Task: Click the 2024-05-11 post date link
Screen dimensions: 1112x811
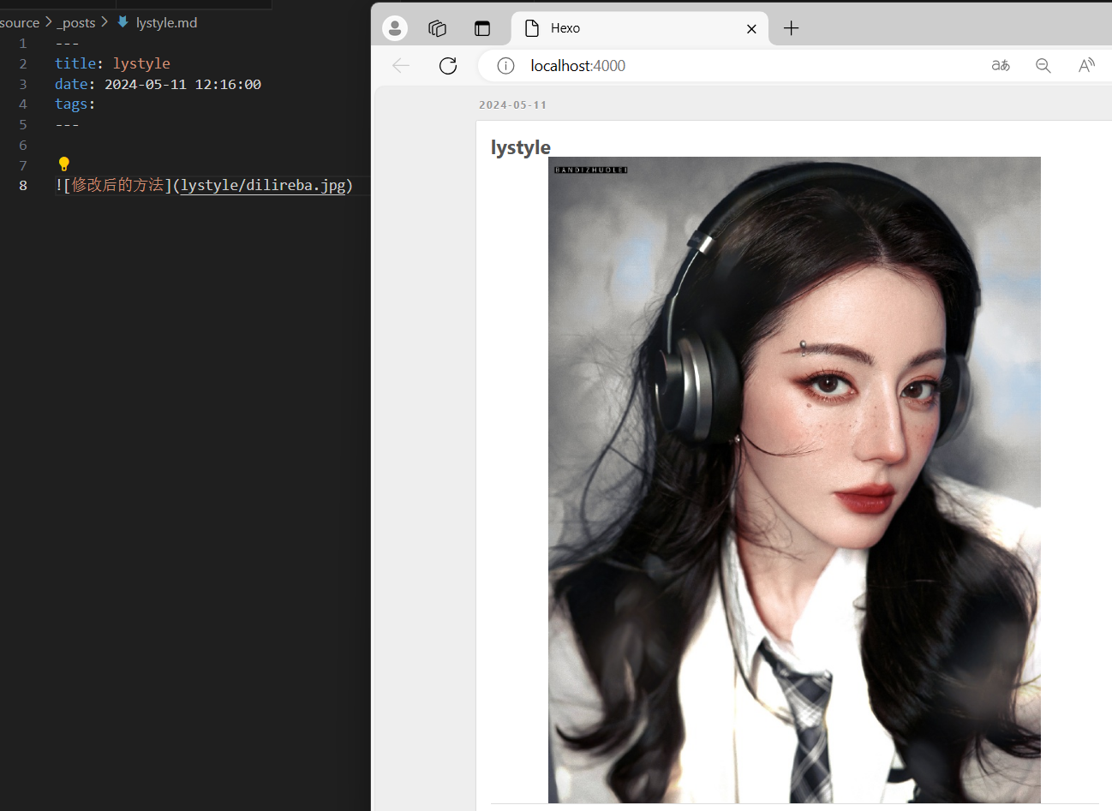Action: [x=512, y=105]
